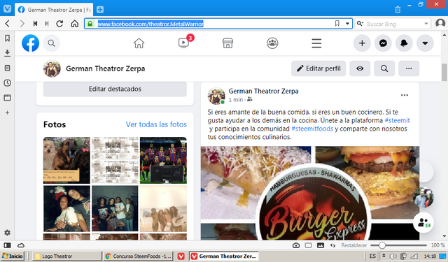
Task: Open Facebook Marketplace tab
Action: [x=227, y=43]
